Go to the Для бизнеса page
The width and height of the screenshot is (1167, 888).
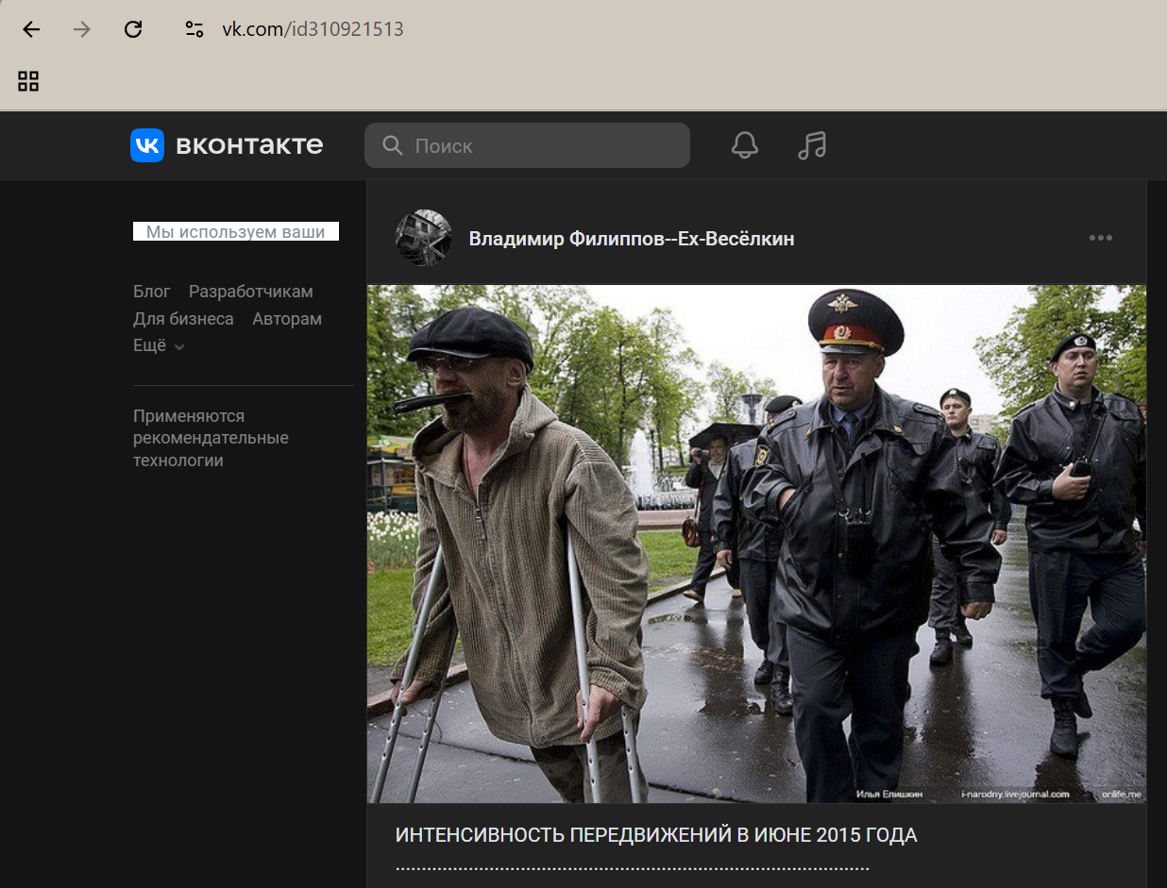[183, 319]
